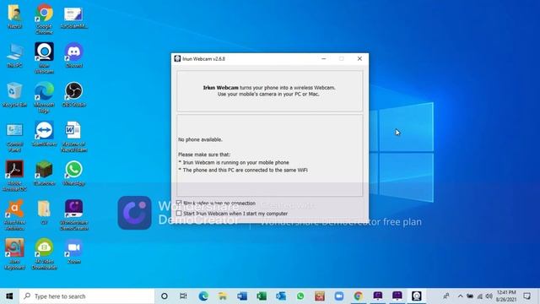Open the Action Center notifications
The width and height of the screenshot is (540, 304).
click(526, 296)
